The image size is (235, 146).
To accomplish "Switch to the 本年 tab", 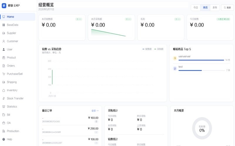I will (x=215, y=8).
